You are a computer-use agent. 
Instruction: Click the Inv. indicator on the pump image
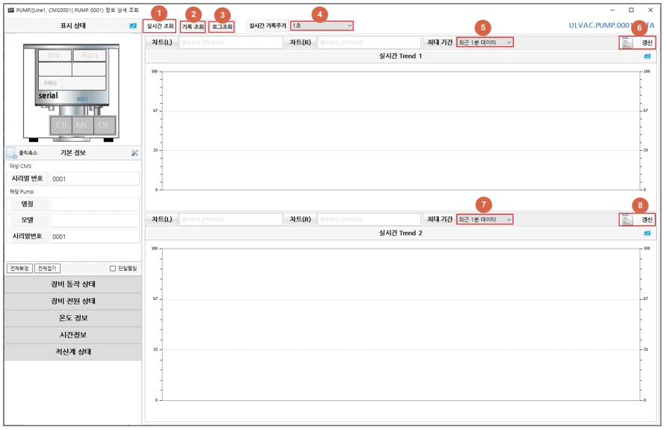[55, 55]
